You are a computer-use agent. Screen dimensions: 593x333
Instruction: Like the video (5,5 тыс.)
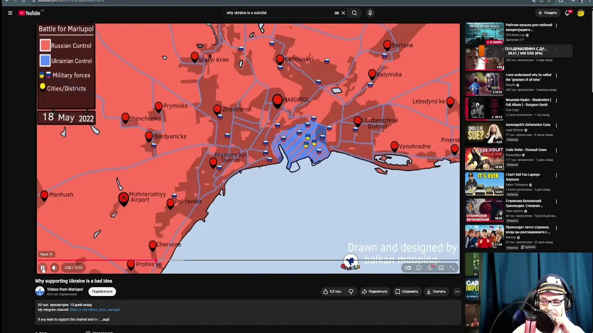(x=333, y=291)
